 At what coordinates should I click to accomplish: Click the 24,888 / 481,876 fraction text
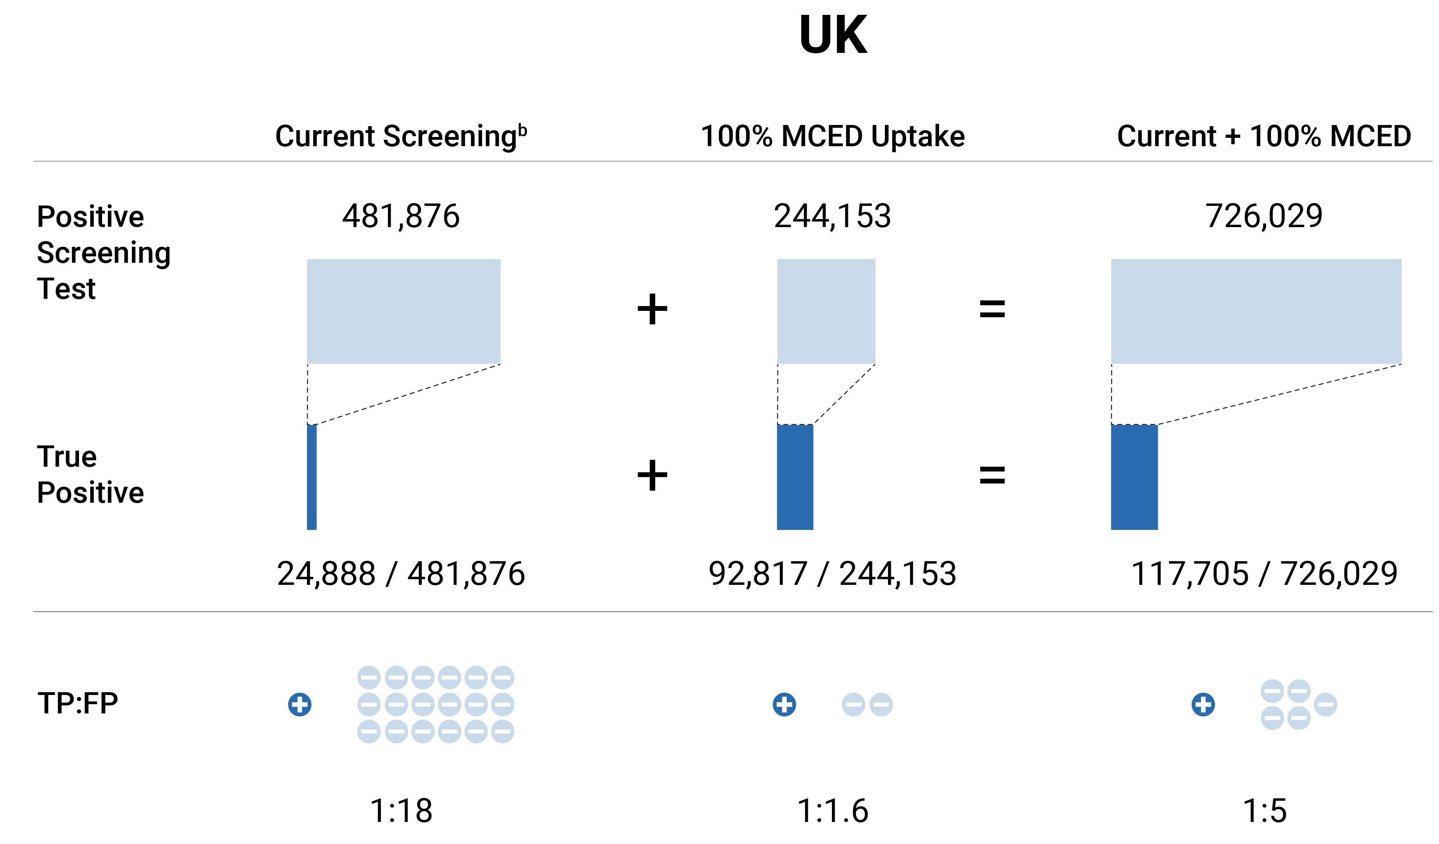[401, 574]
